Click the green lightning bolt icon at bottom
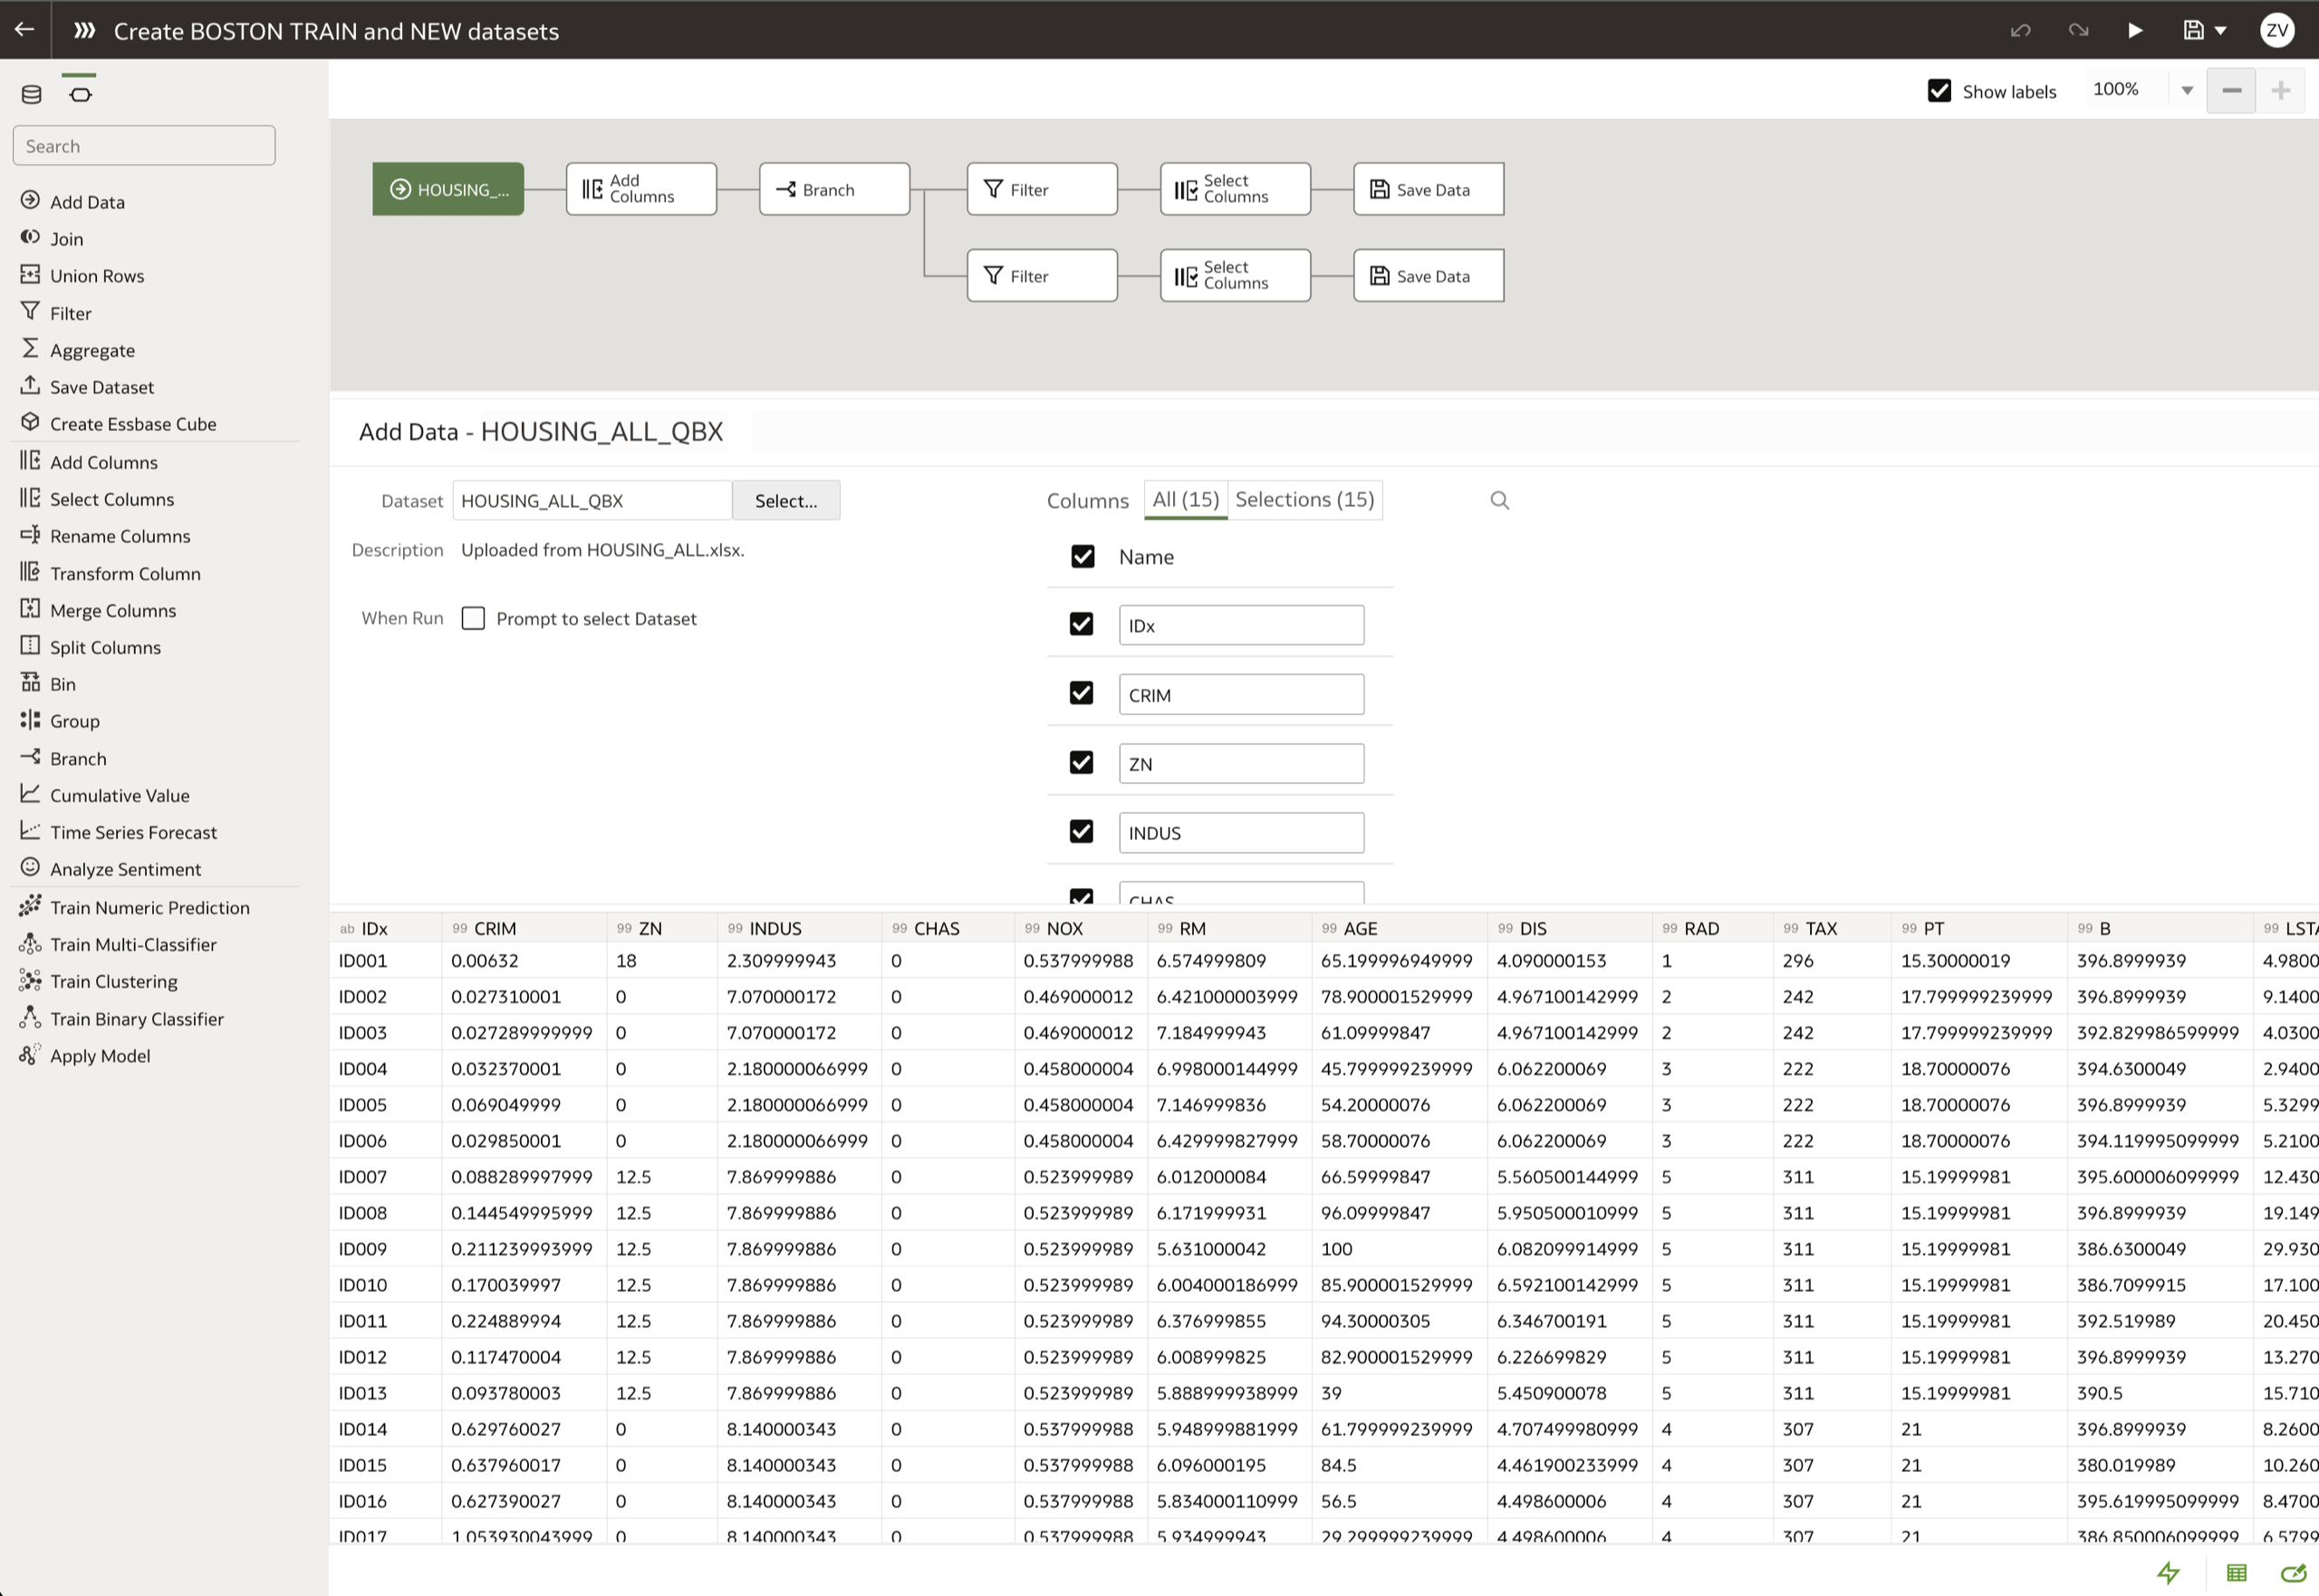 coord(2168,1573)
